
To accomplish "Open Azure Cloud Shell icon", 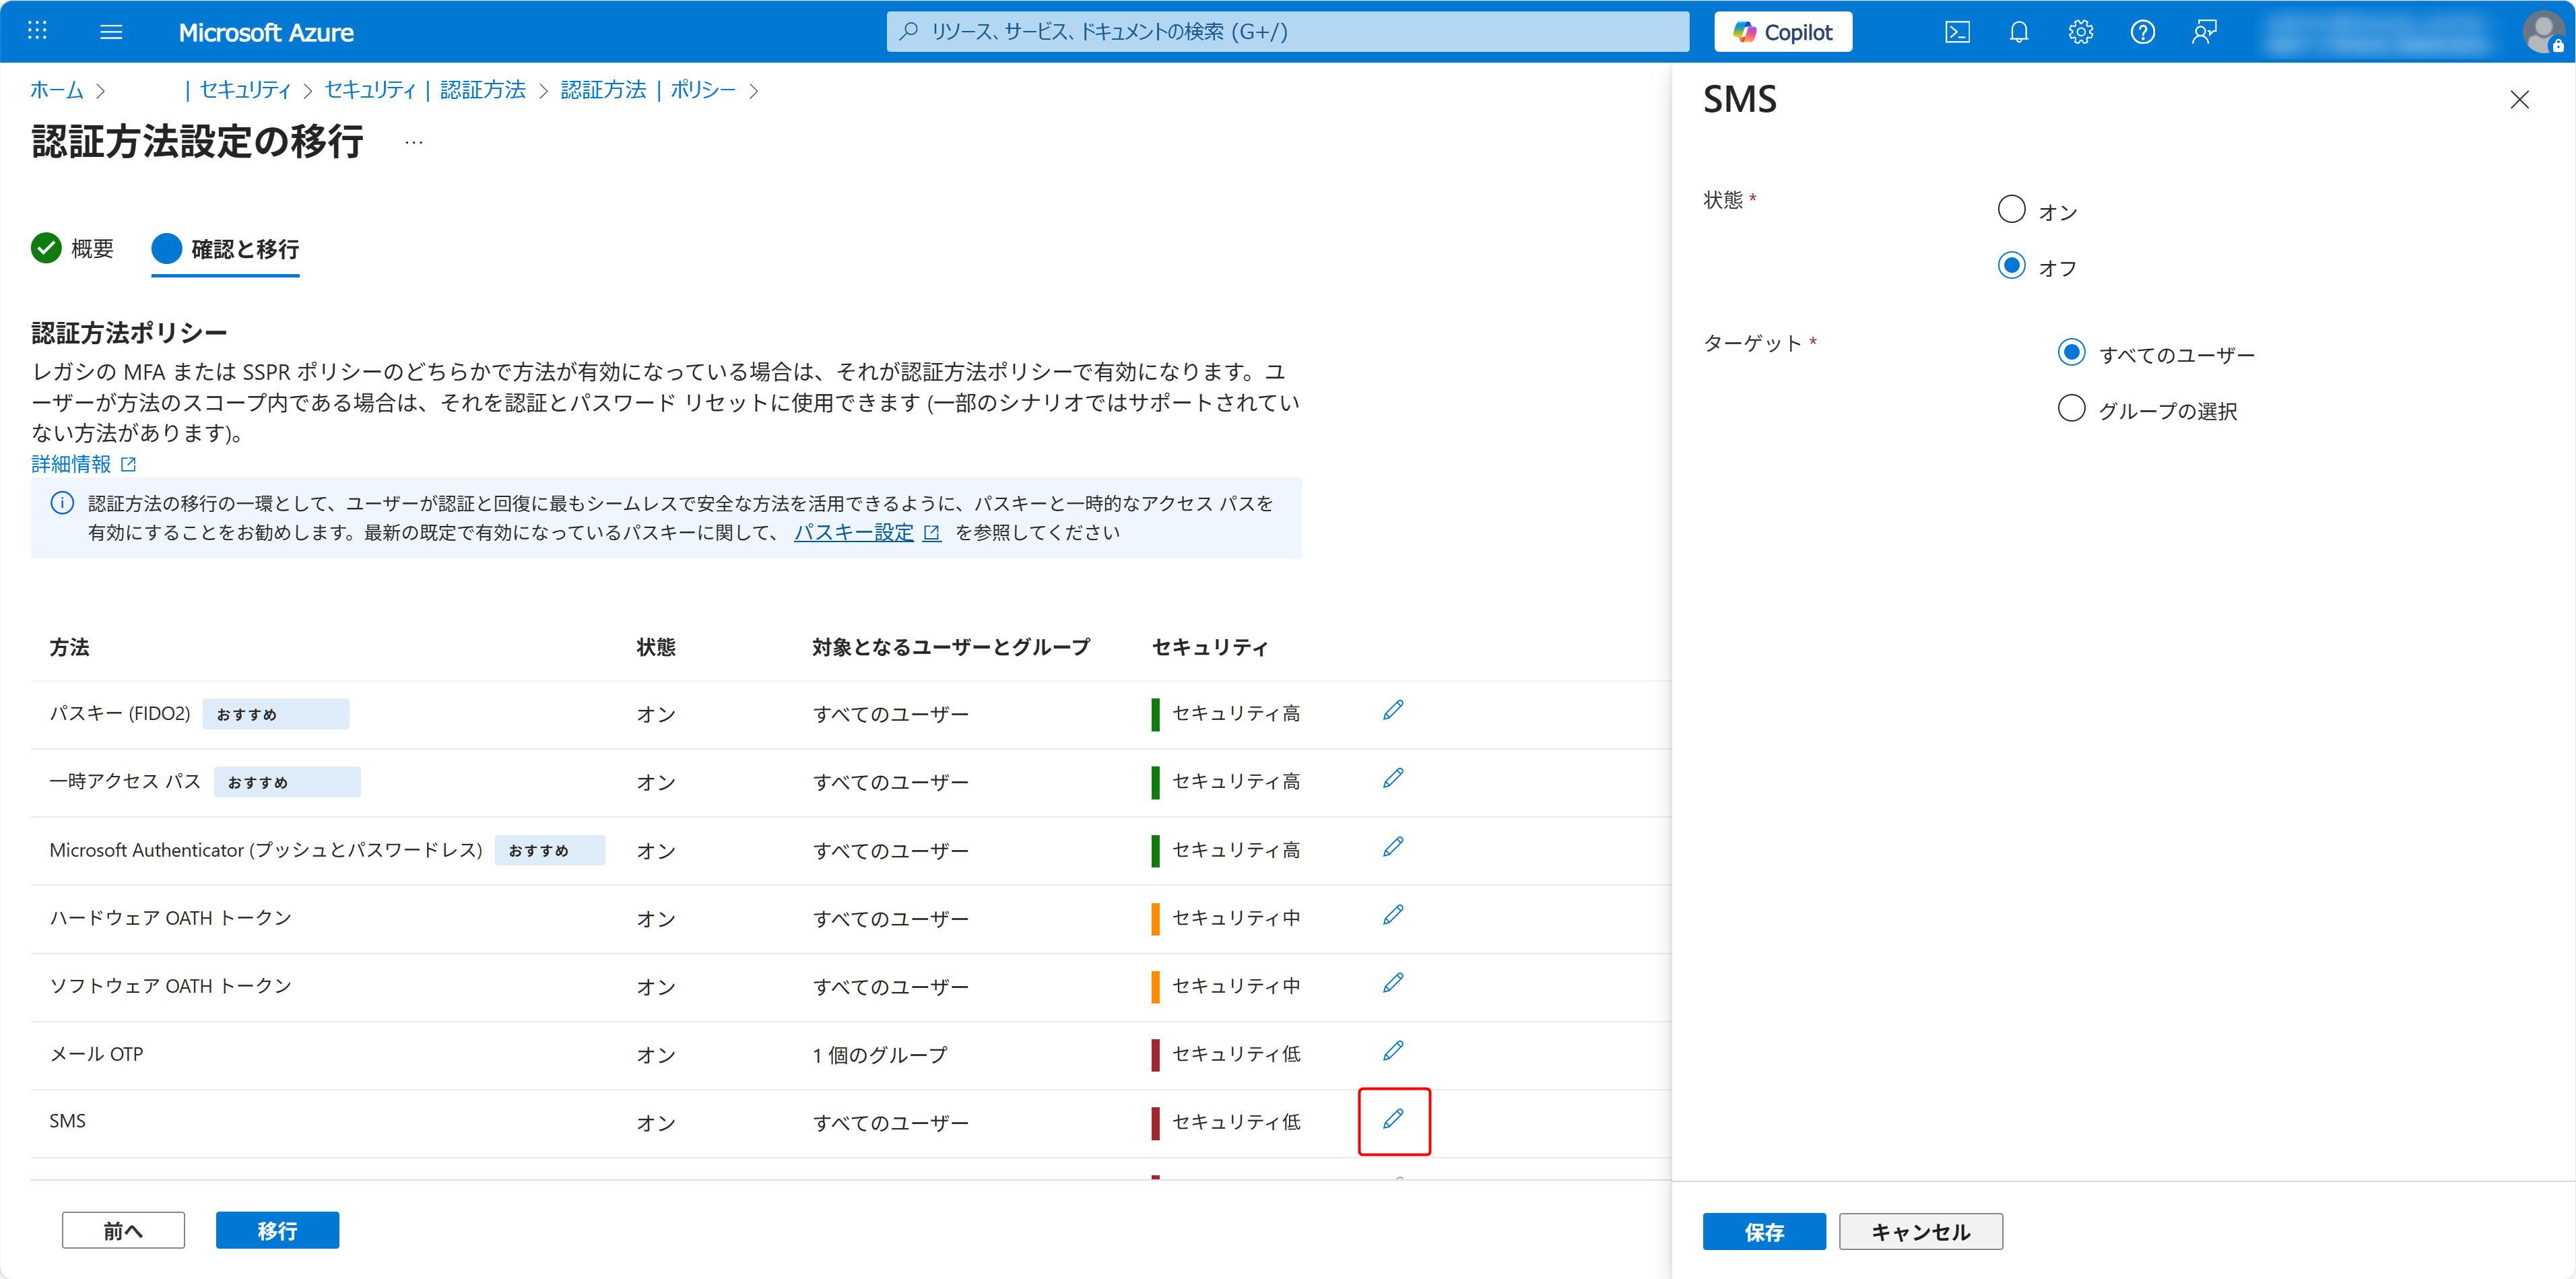I will pos(1957,32).
